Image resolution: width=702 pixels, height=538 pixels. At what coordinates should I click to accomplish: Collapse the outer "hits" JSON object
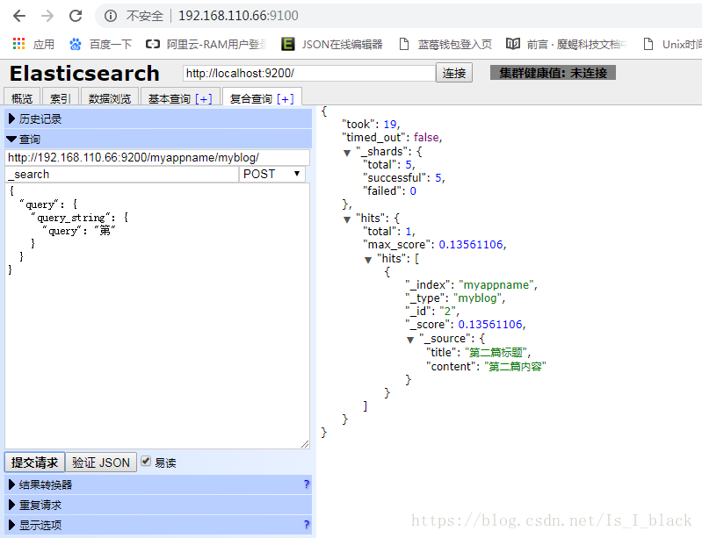tap(347, 219)
